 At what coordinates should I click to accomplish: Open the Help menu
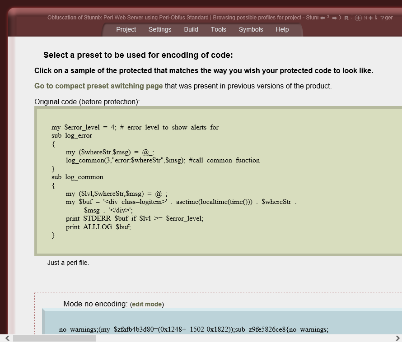pyautogui.click(x=282, y=29)
